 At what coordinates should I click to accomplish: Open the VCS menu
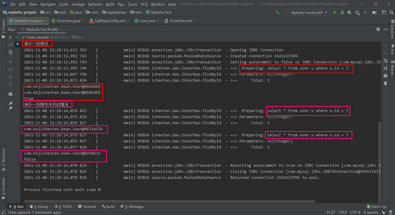[144, 4]
